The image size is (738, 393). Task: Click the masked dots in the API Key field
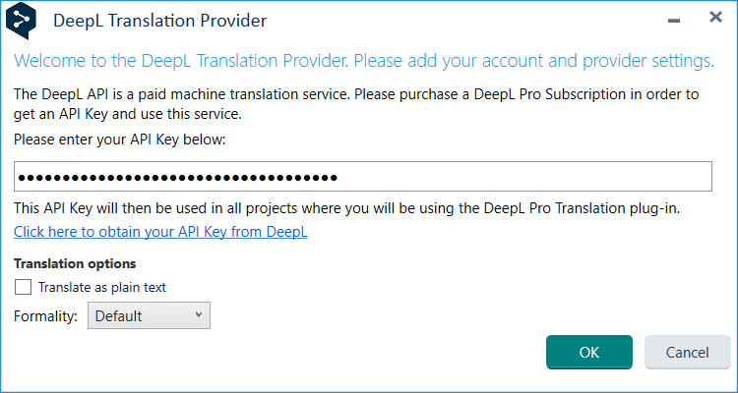click(x=178, y=177)
